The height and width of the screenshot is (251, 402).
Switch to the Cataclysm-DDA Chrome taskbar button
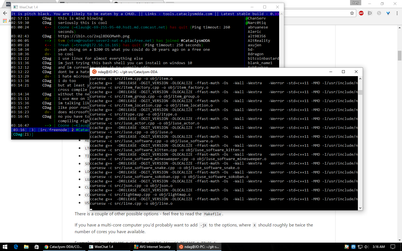(x=64, y=247)
